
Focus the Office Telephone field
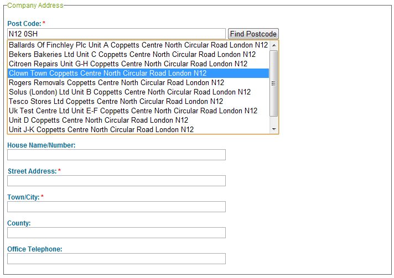[x=116, y=259]
